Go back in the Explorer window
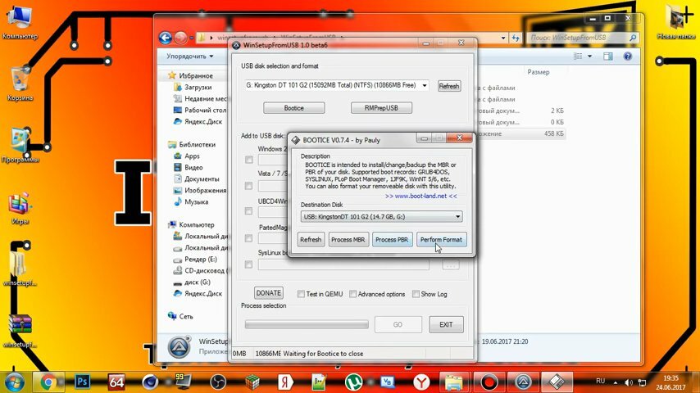Image resolution: width=700 pixels, height=393 pixels. (x=166, y=38)
